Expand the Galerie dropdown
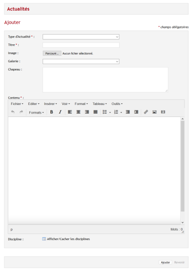191x271 pixels. click(x=81, y=62)
